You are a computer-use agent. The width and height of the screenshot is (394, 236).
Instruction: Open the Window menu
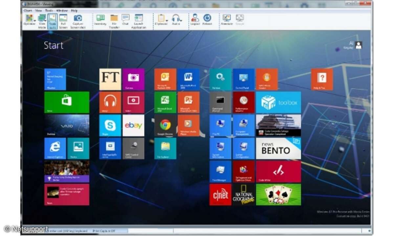tap(62, 11)
